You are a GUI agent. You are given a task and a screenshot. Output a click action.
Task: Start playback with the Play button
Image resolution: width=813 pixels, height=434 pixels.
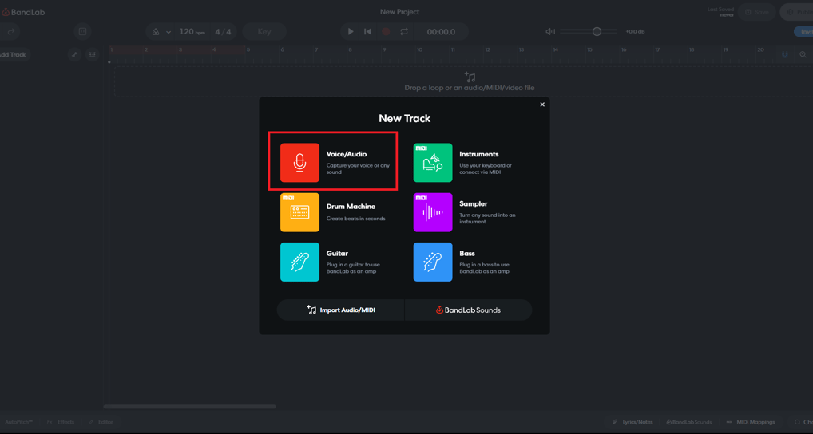coord(351,32)
